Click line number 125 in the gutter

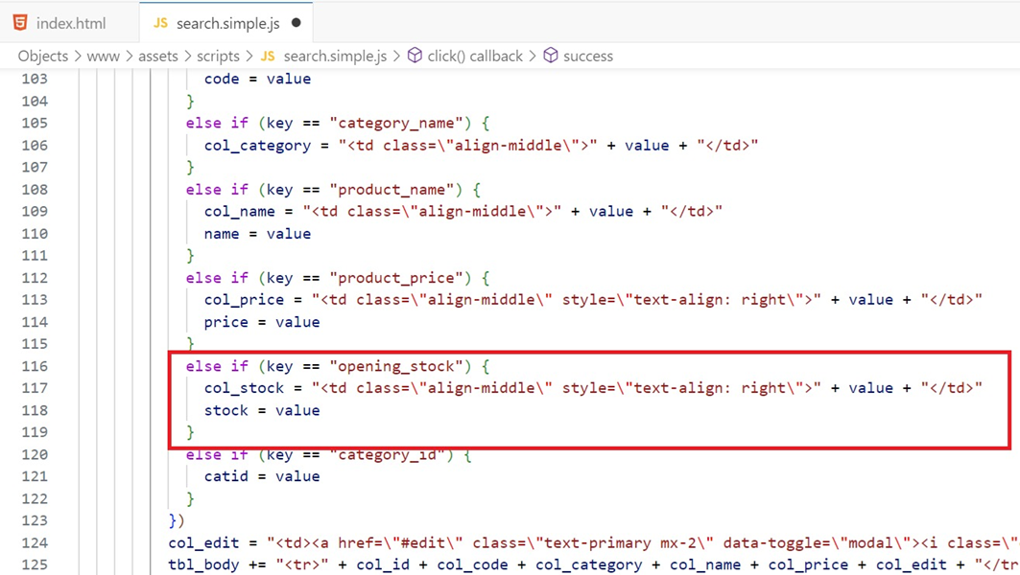pyautogui.click(x=35, y=564)
